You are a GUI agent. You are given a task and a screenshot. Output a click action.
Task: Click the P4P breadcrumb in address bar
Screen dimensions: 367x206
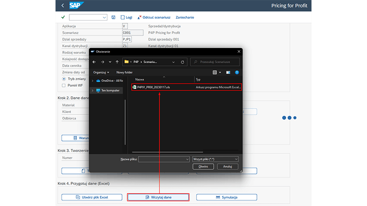tap(136, 62)
